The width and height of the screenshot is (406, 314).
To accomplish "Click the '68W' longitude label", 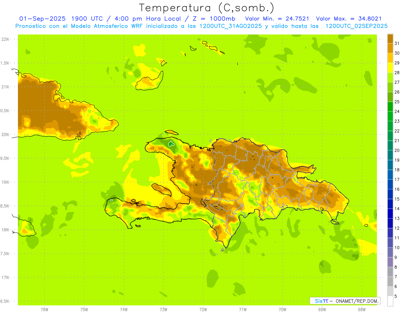I will pyautogui.click(x=361, y=310).
